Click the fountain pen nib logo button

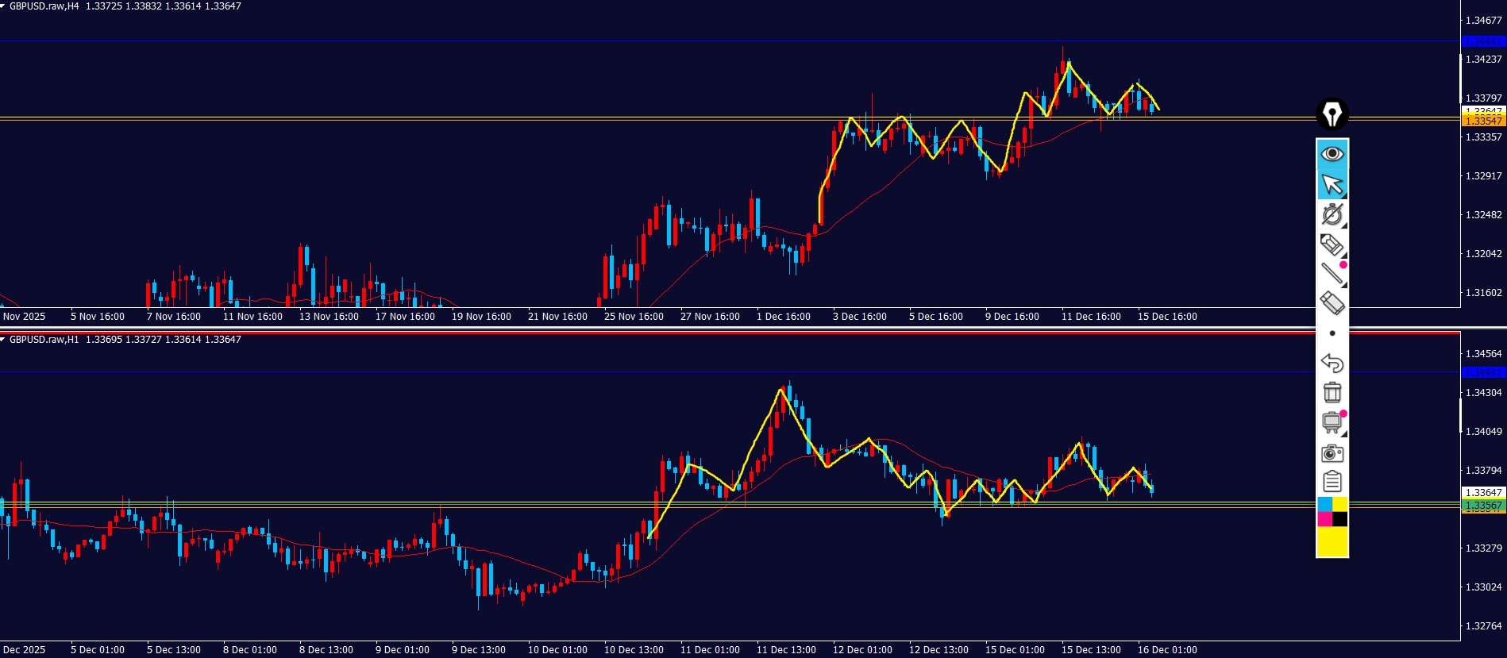[1332, 114]
